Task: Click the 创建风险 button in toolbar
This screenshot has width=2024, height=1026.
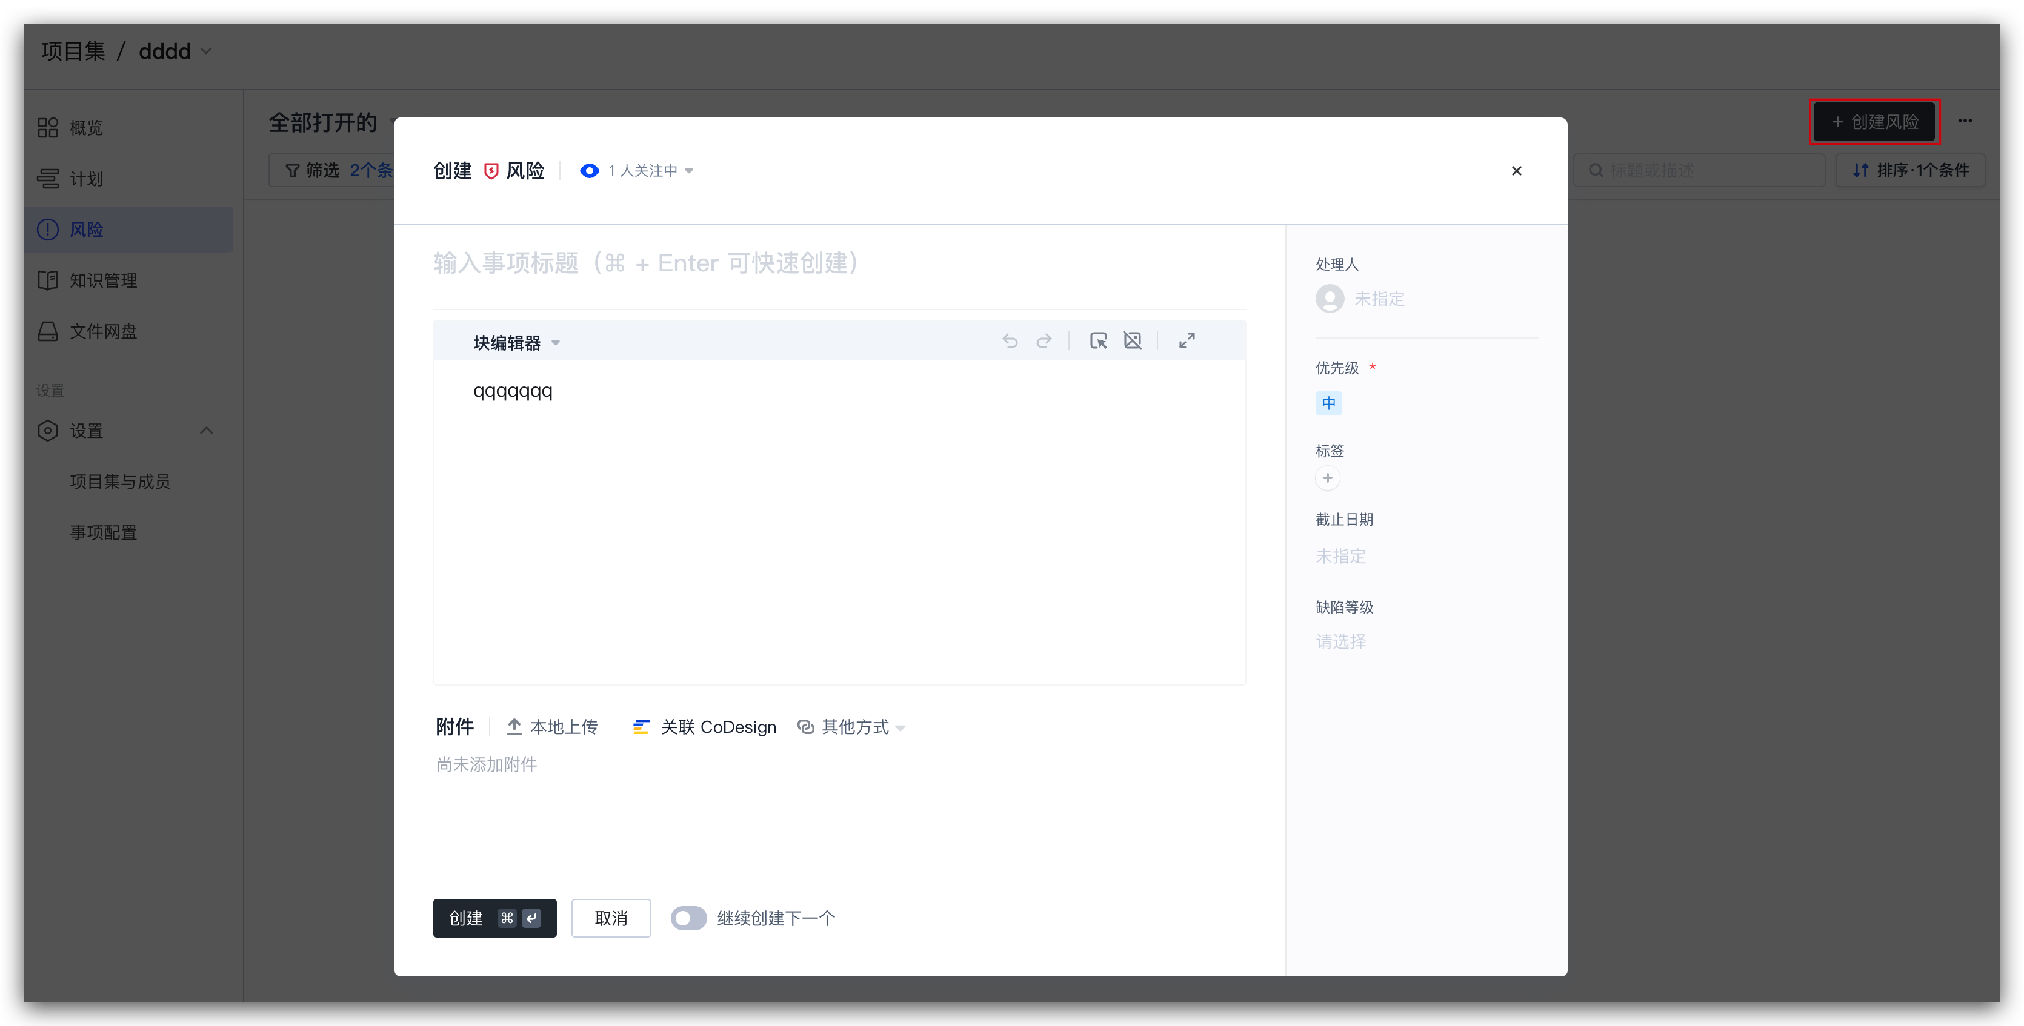Action: tap(1874, 122)
